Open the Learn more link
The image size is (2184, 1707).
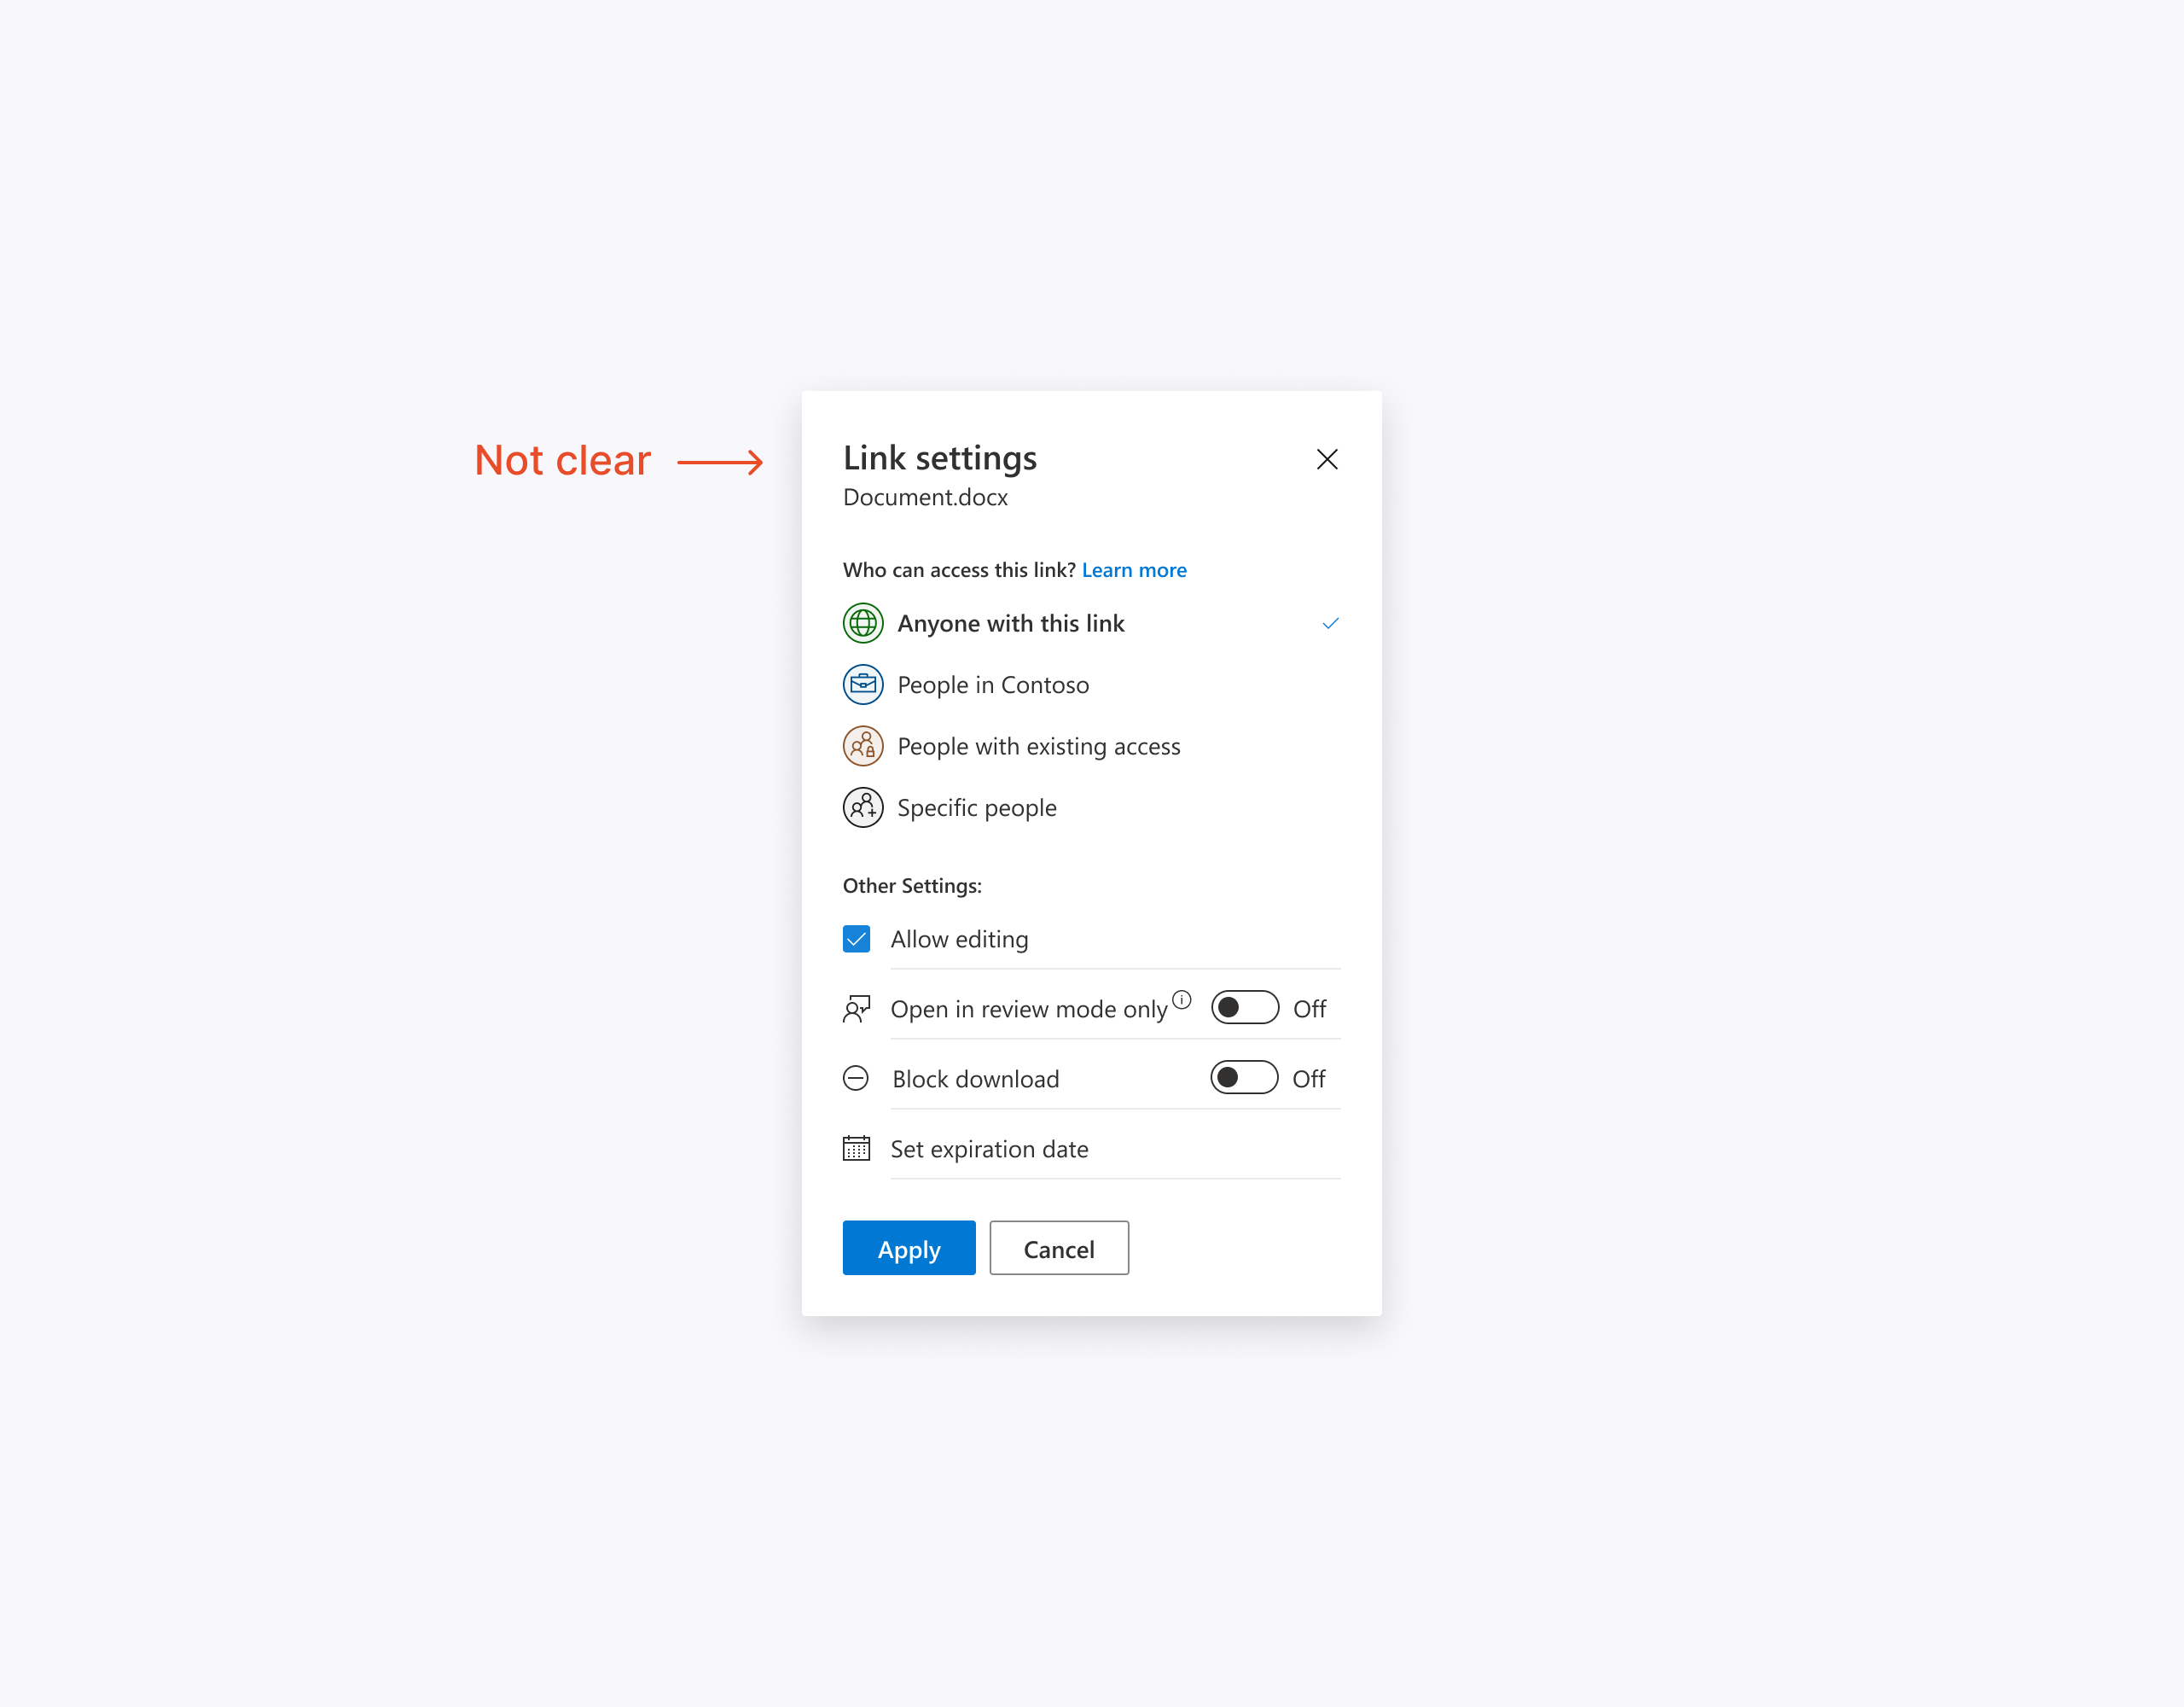point(1134,569)
